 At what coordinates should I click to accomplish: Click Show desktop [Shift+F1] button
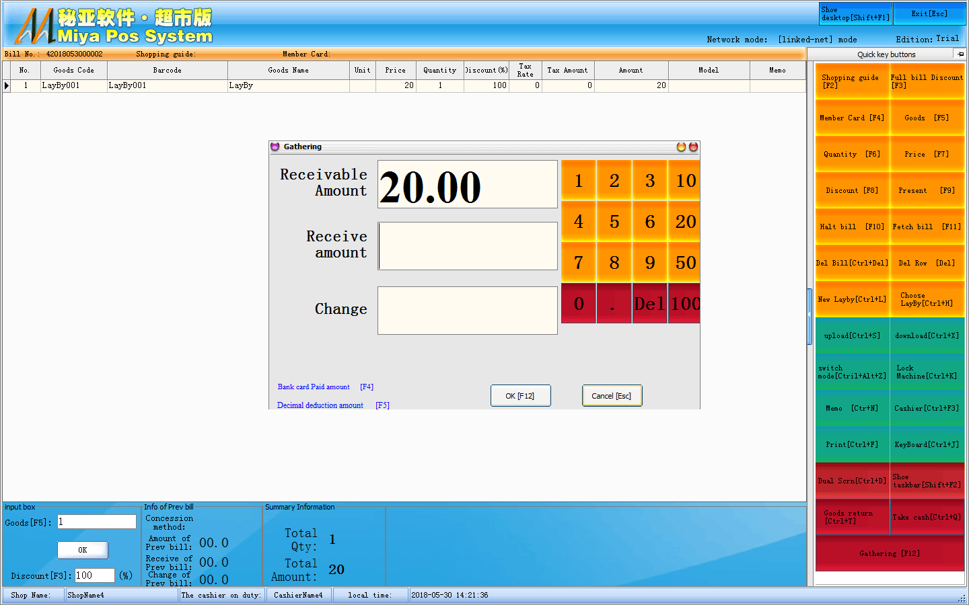(x=855, y=13)
